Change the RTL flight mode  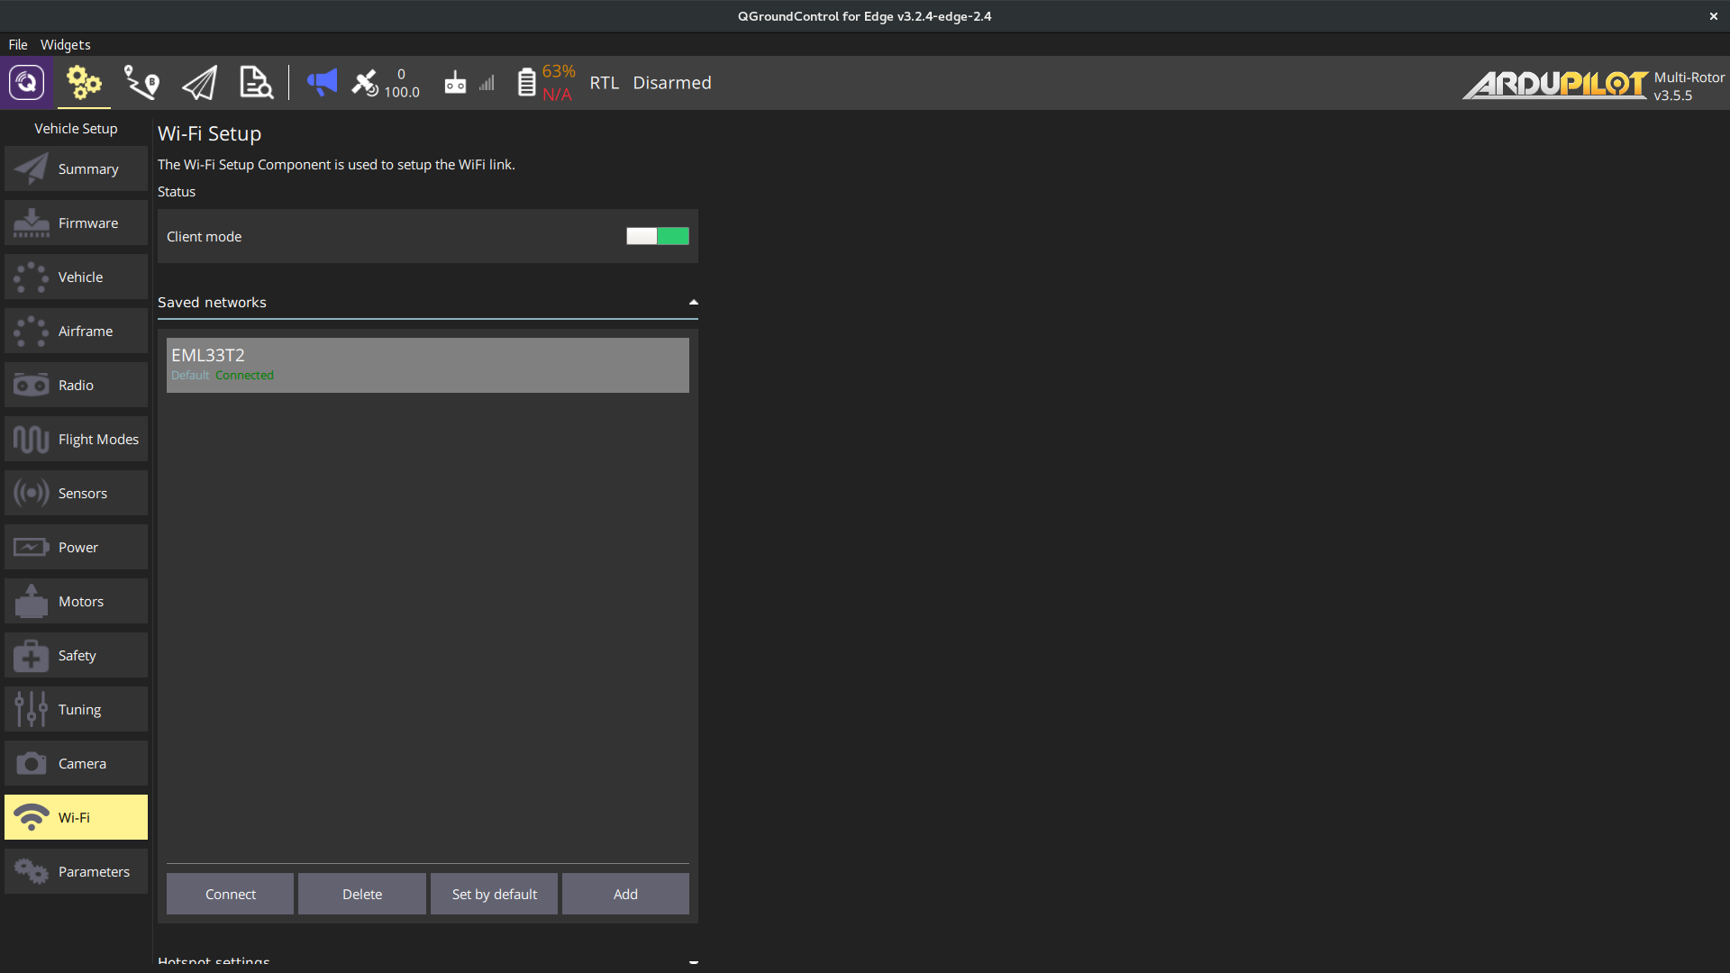(605, 83)
